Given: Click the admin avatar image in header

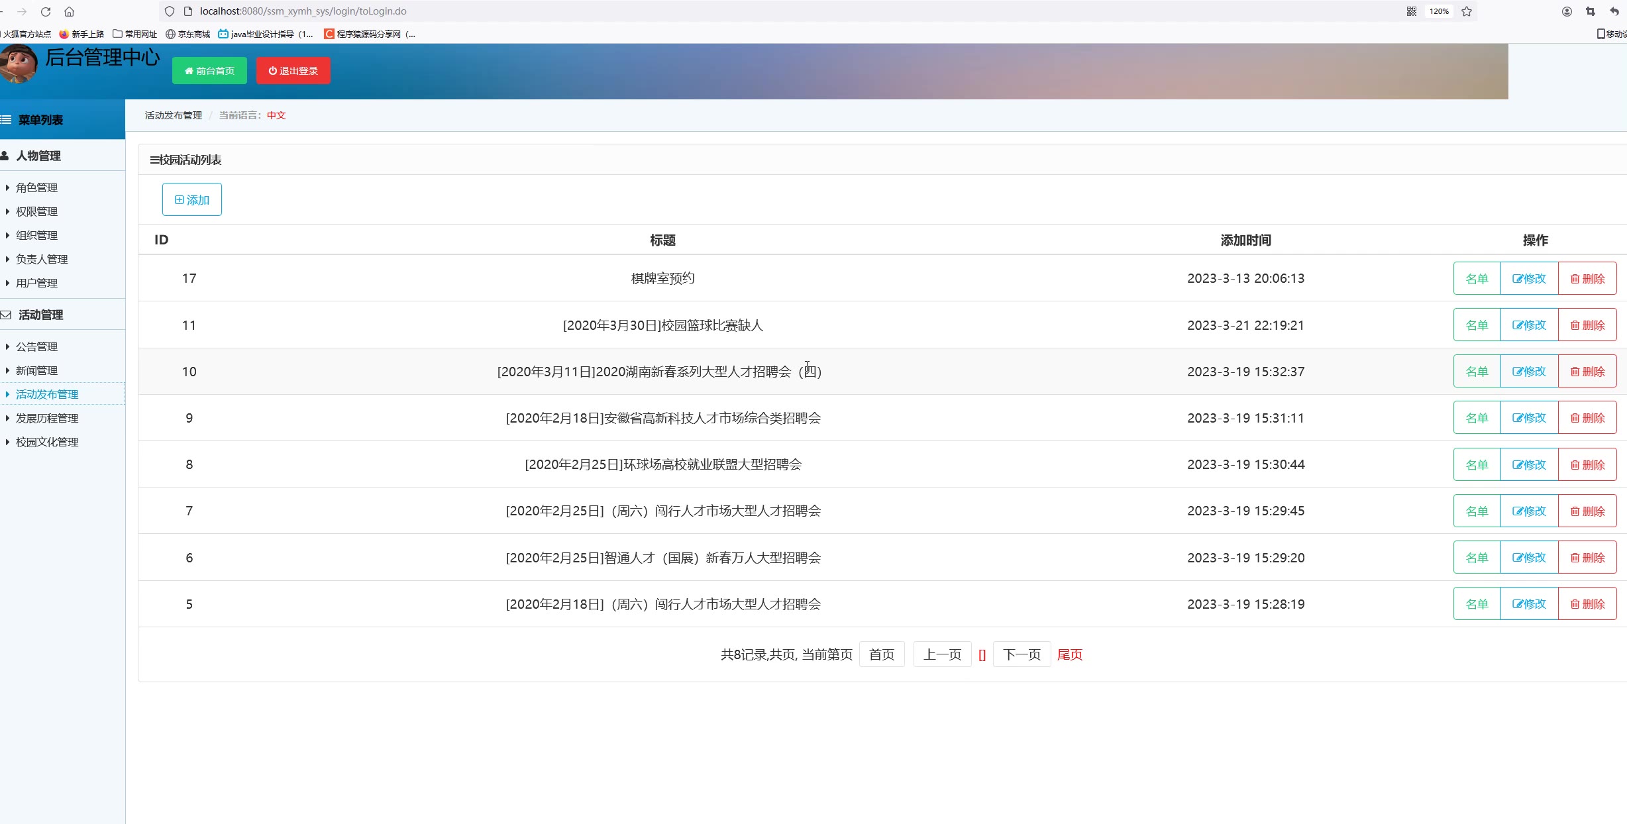Looking at the screenshot, I should [19, 64].
